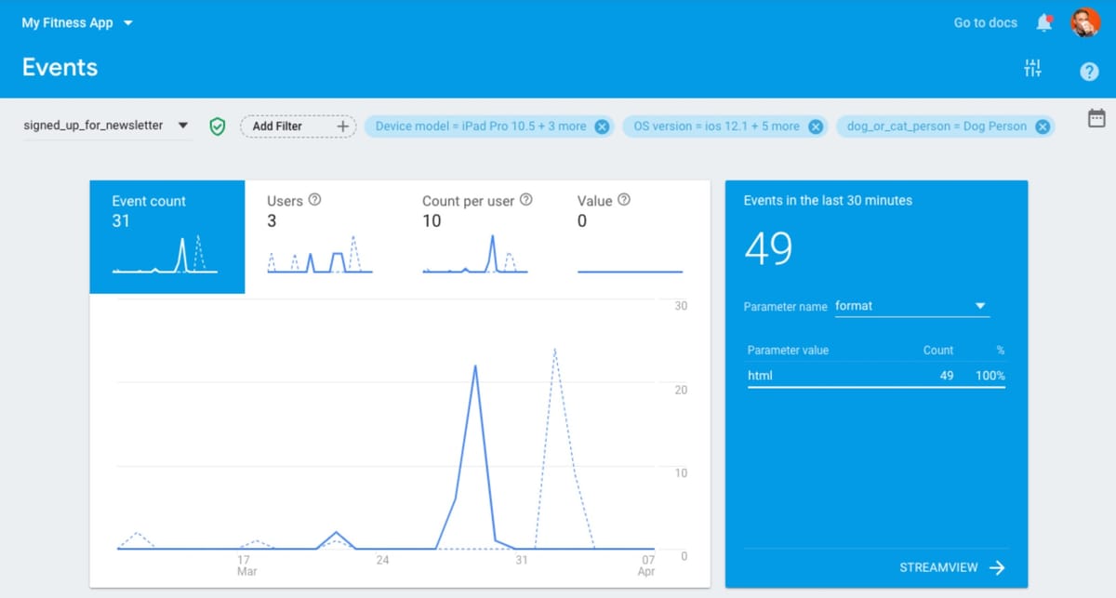Show help info for Users metric

click(314, 200)
